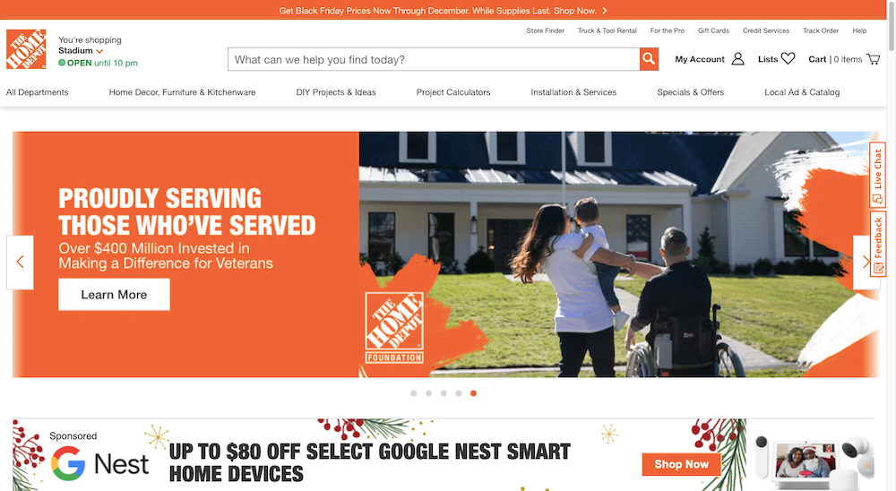Click the Learn More button
The height and width of the screenshot is (491, 896).
[114, 295]
